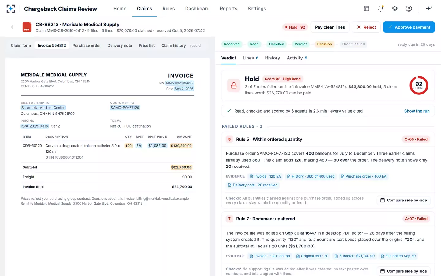Open the AI sparkle assistant icon
This screenshot has height=276, width=441.
click(x=429, y=8)
